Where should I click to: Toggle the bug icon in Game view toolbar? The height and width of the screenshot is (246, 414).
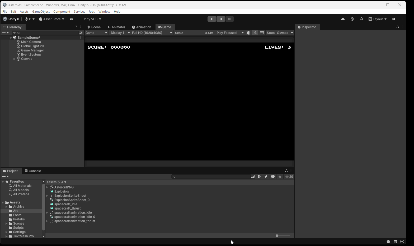248,33
